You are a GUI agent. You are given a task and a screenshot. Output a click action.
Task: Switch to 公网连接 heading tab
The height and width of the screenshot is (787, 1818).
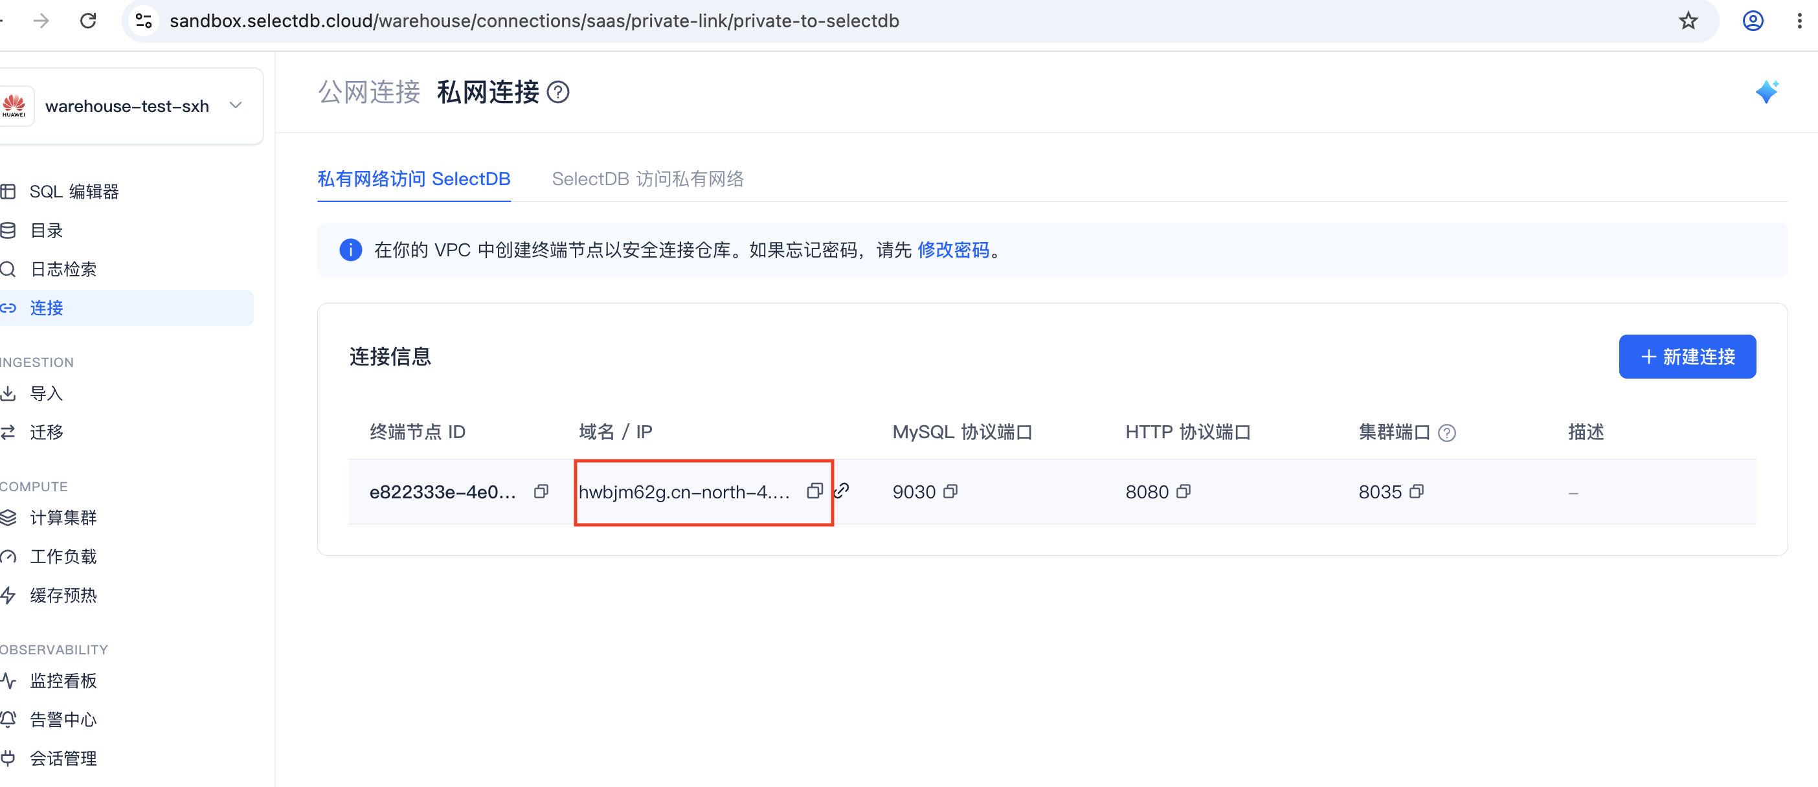click(369, 93)
